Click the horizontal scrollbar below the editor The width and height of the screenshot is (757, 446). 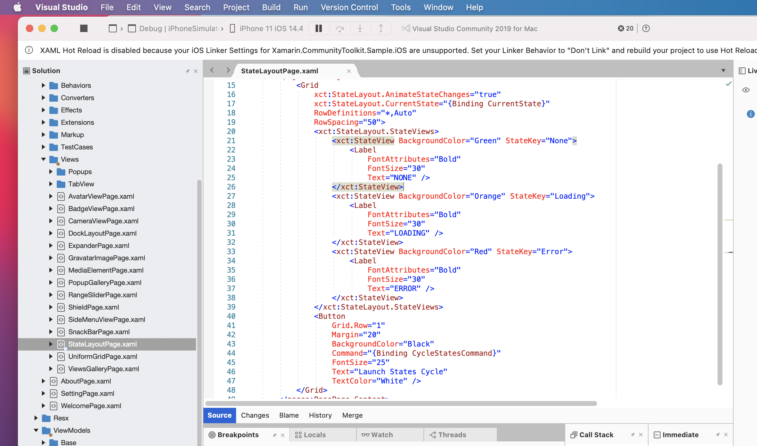[401, 403]
